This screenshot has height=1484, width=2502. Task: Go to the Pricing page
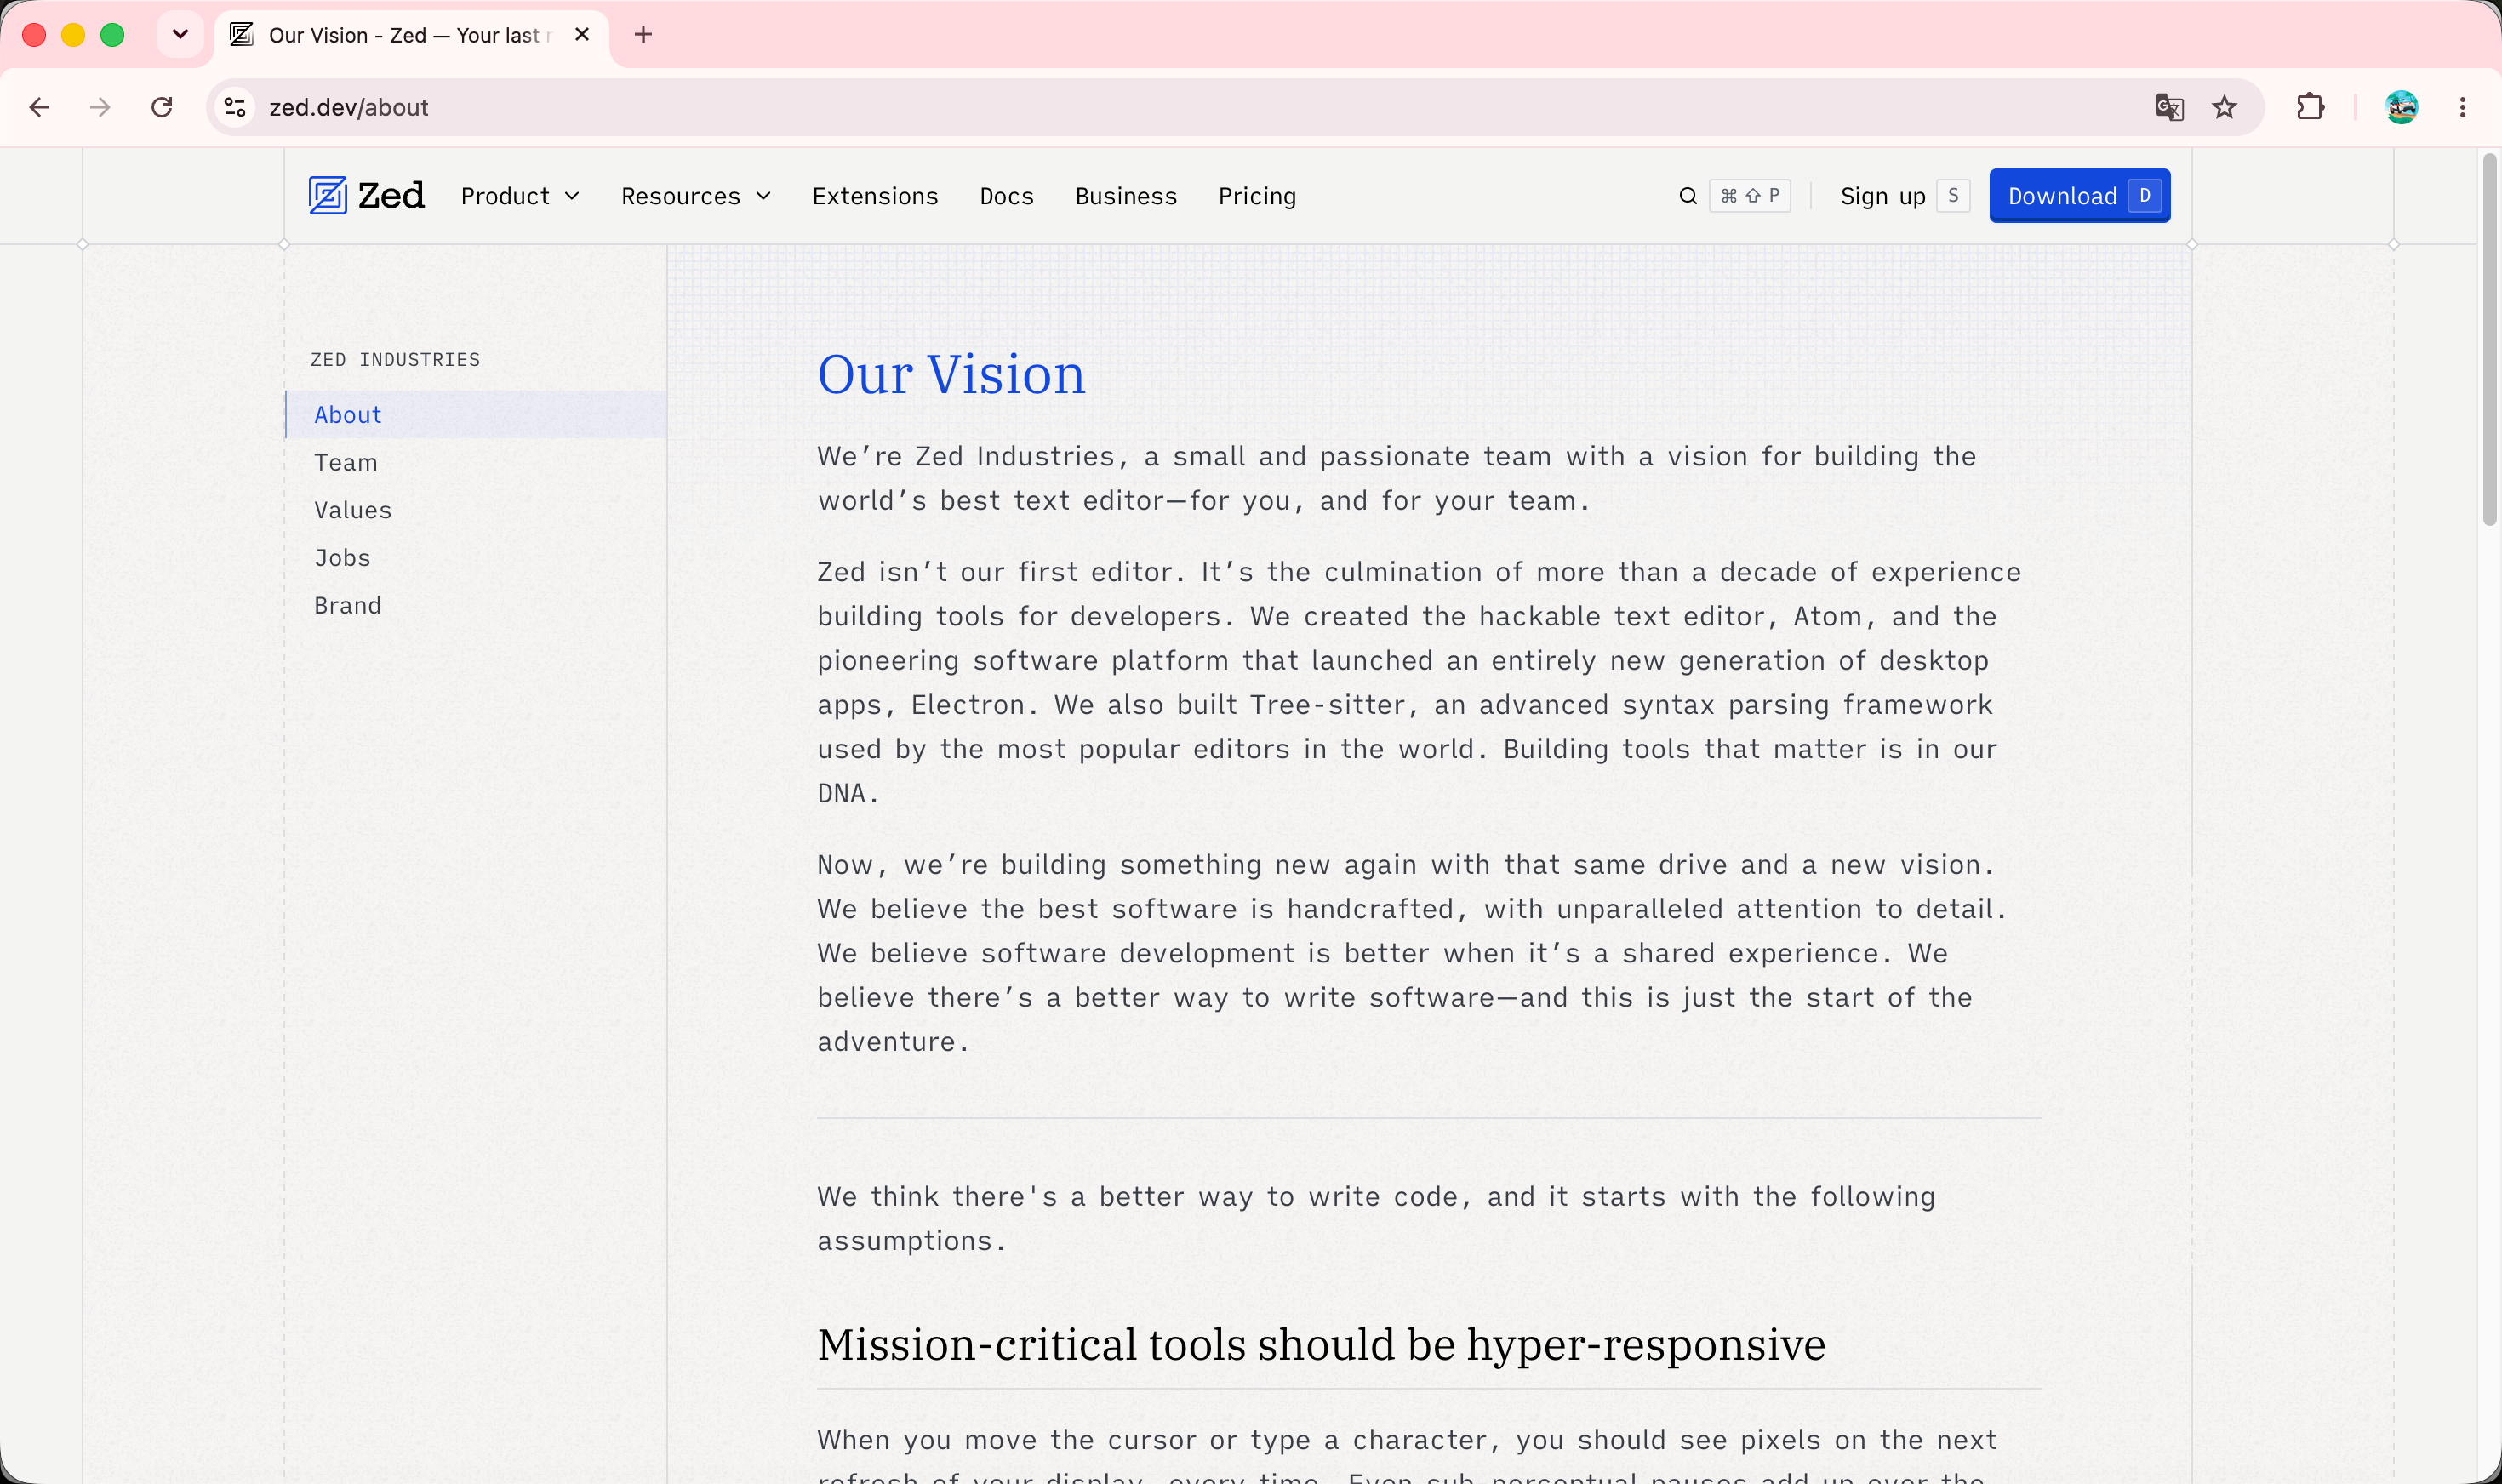tap(1257, 196)
